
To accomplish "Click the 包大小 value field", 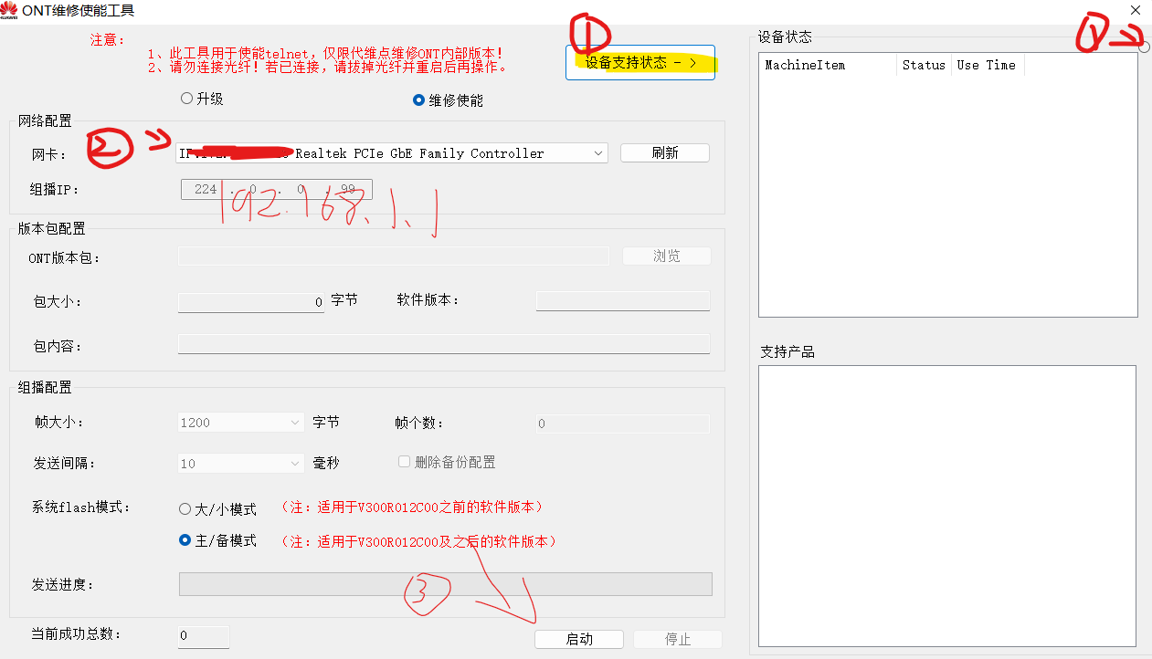I will click(251, 301).
